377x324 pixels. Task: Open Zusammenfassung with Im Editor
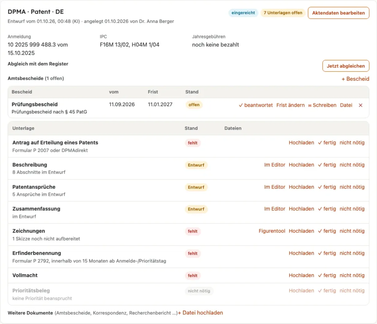coord(275,209)
